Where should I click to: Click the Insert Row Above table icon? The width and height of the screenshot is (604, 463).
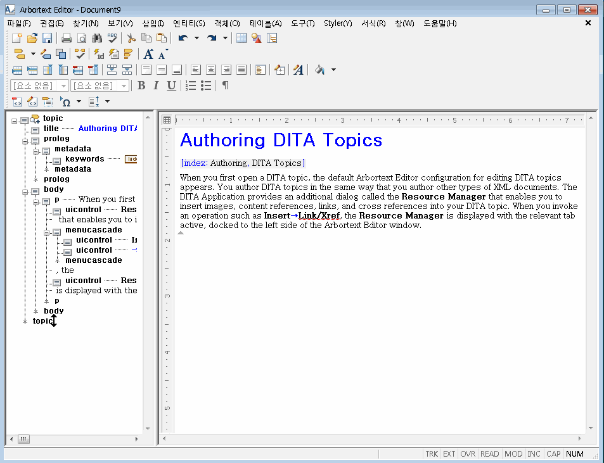[x=17, y=70]
